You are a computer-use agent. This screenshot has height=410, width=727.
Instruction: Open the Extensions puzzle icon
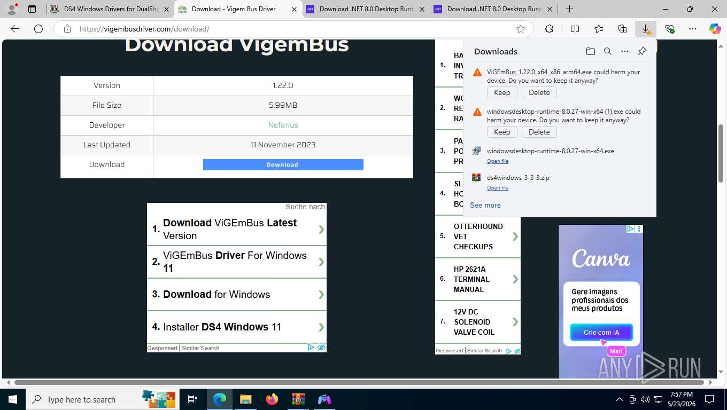[x=549, y=29]
